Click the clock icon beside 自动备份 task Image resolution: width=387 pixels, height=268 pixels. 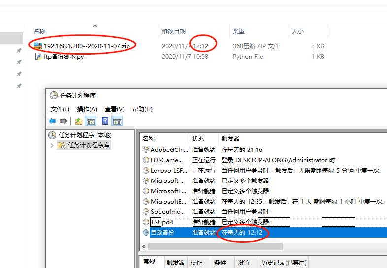pos(146,232)
